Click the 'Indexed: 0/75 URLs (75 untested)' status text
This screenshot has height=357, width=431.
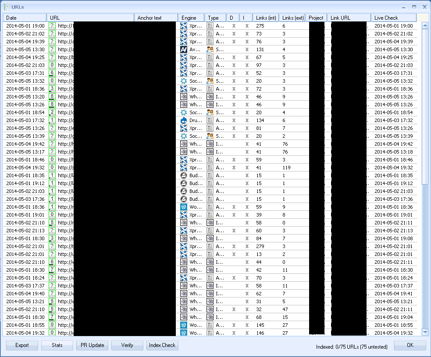(x=352, y=347)
